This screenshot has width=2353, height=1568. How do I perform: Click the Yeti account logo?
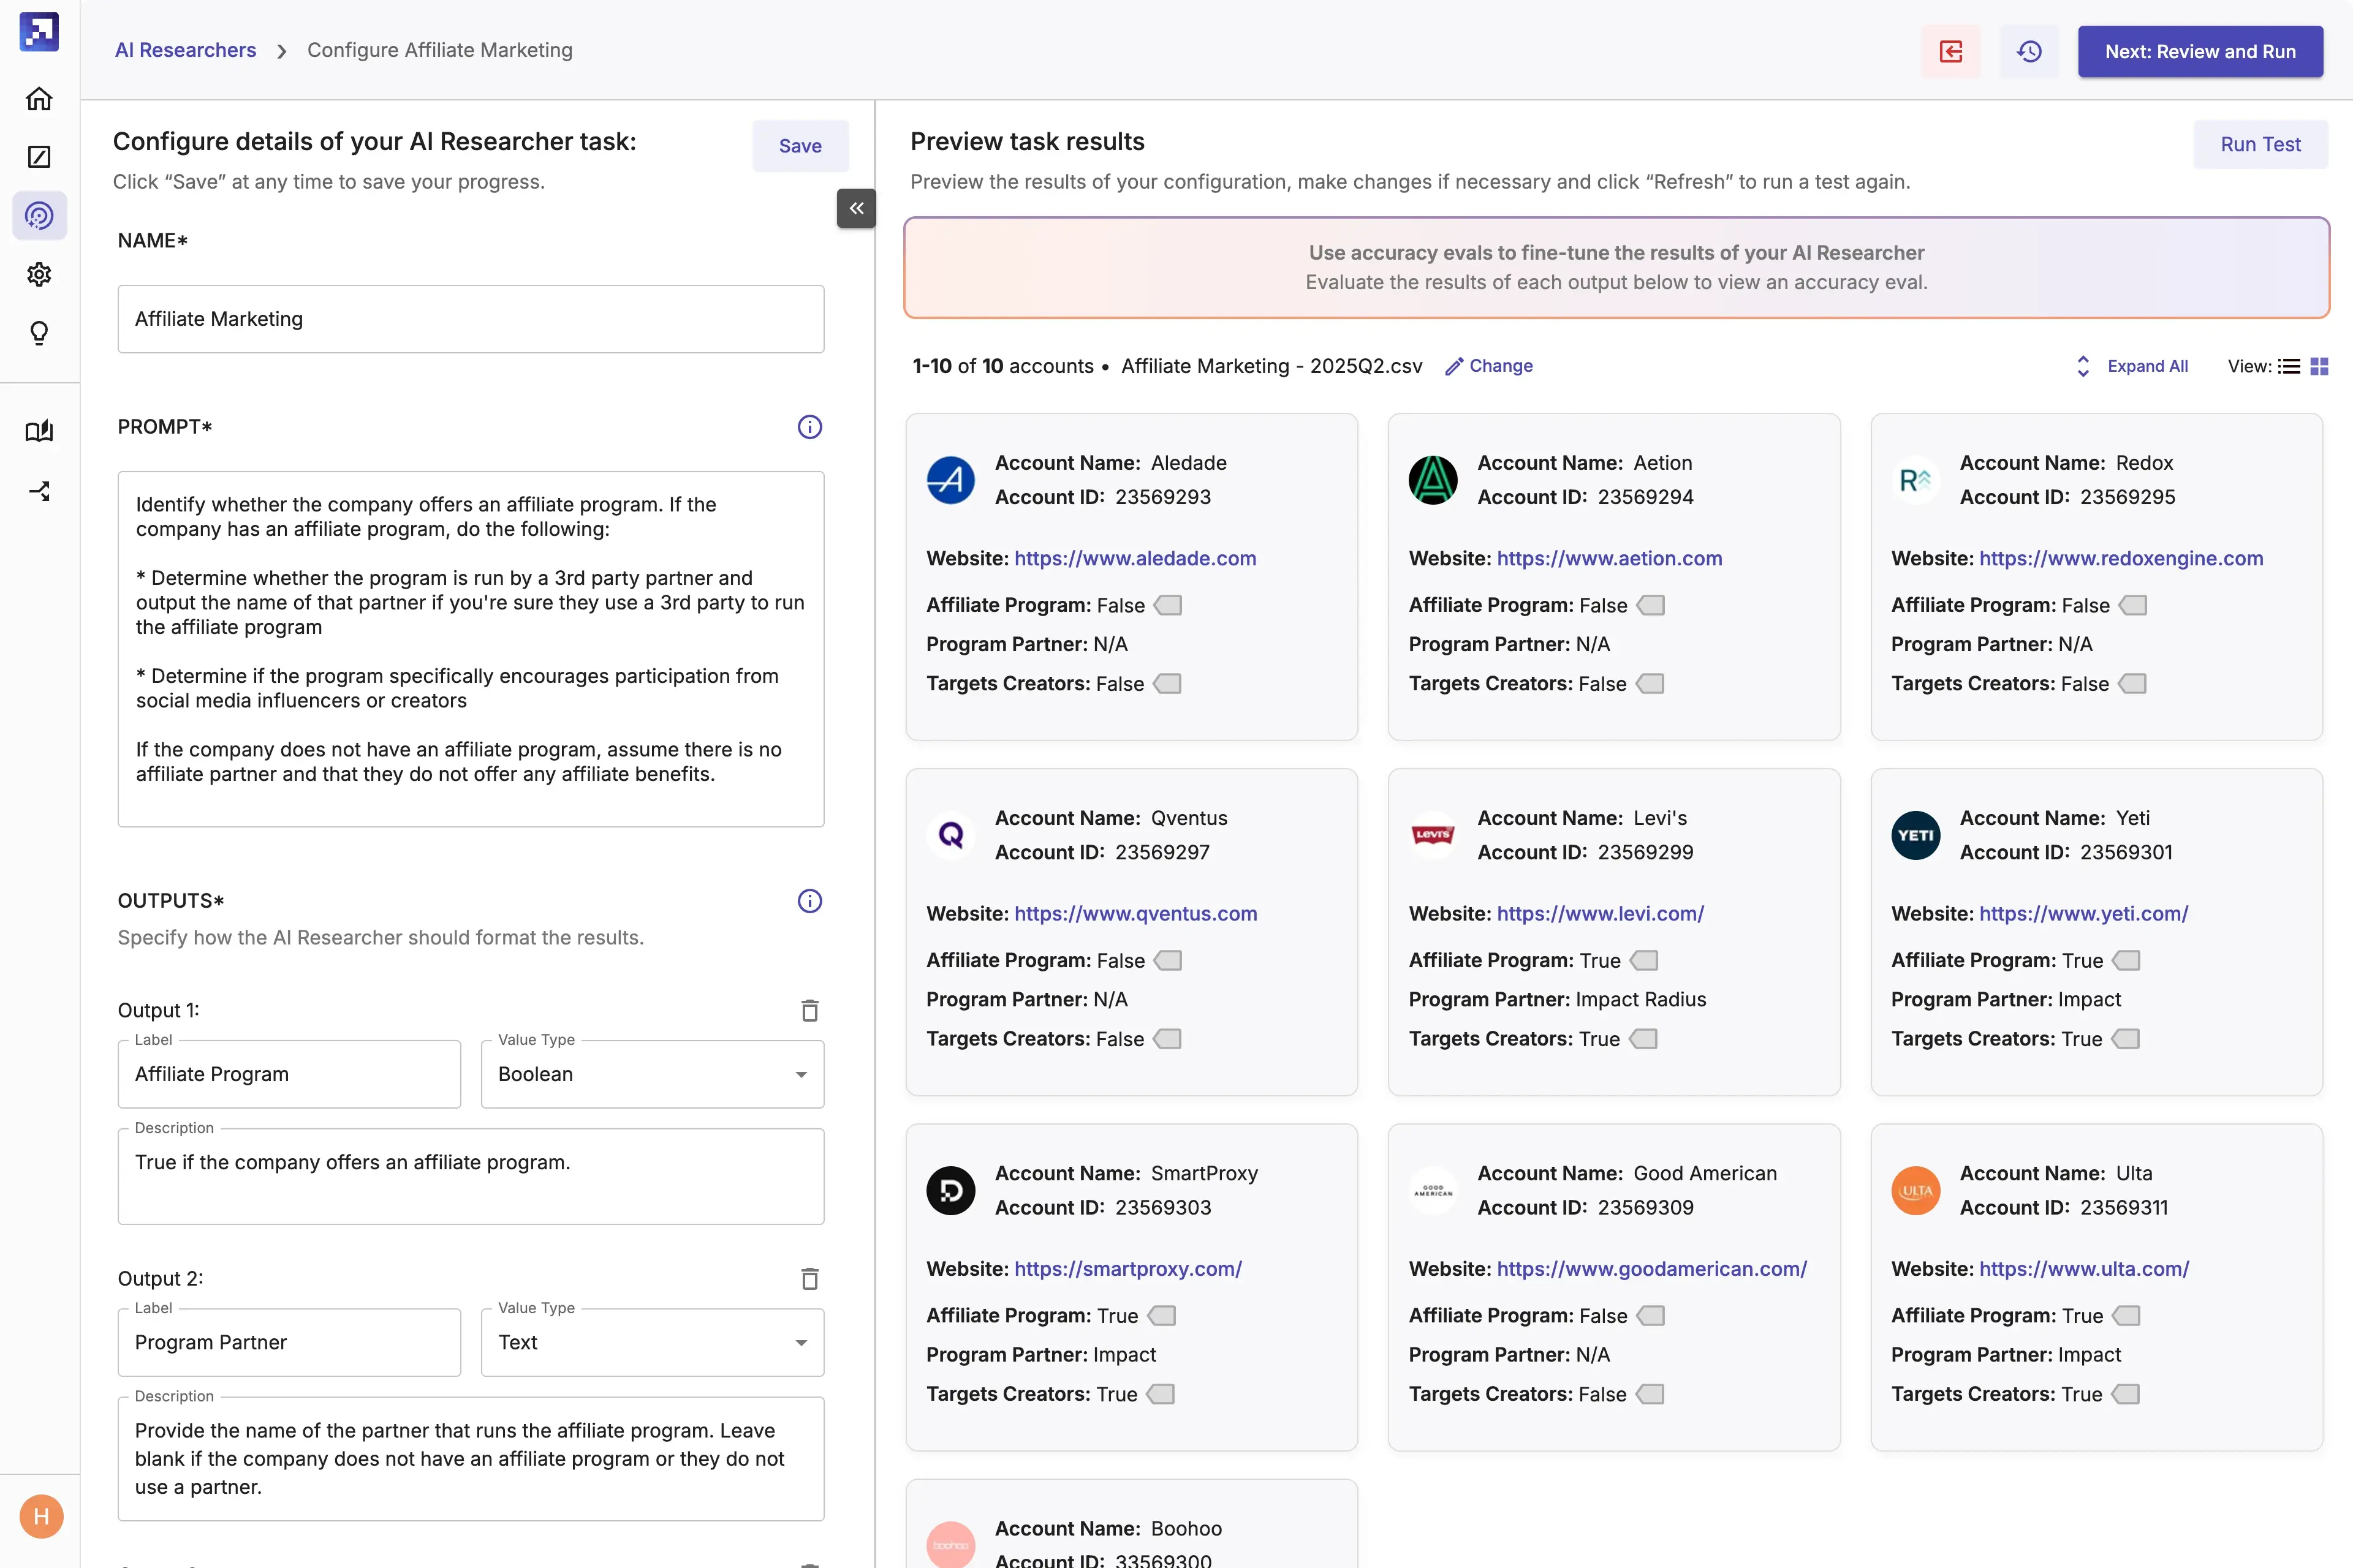[x=1915, y=835]
